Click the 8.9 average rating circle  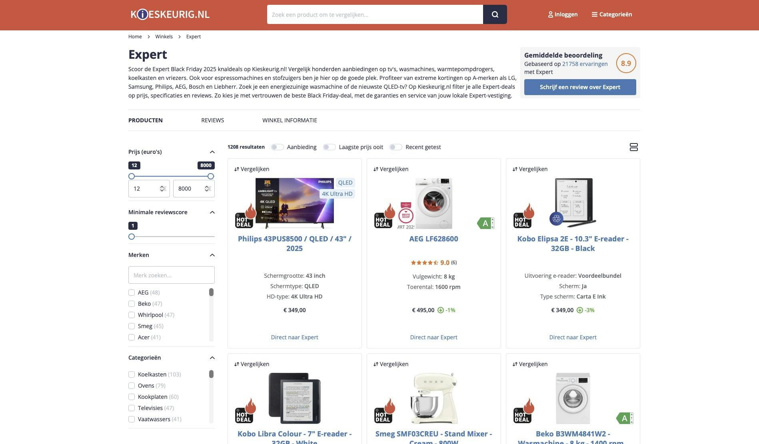[x=626, y=63]
